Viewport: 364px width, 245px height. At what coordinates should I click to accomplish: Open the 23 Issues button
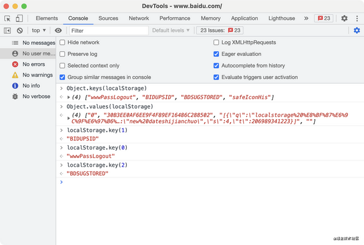(x=220, y=30)
